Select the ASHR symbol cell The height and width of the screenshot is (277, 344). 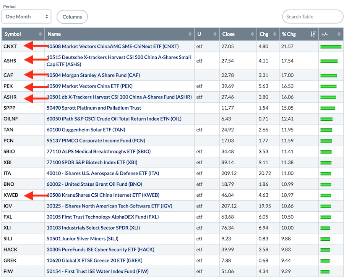point(10,97)
